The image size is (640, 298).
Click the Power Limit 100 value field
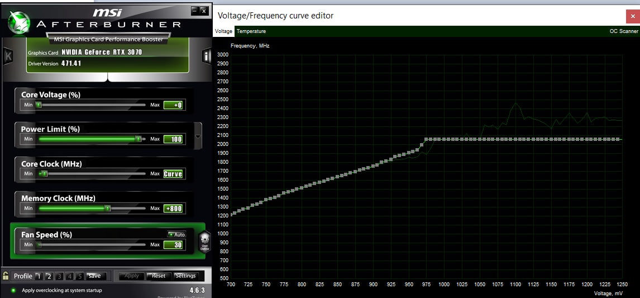click(173, 139)
